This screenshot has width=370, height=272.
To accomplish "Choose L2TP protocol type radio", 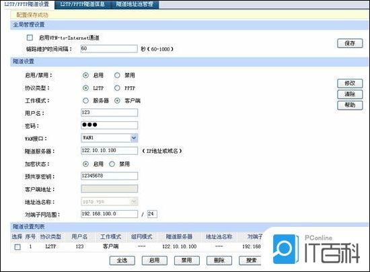I will pyautogui.click(x=85, y=88).
